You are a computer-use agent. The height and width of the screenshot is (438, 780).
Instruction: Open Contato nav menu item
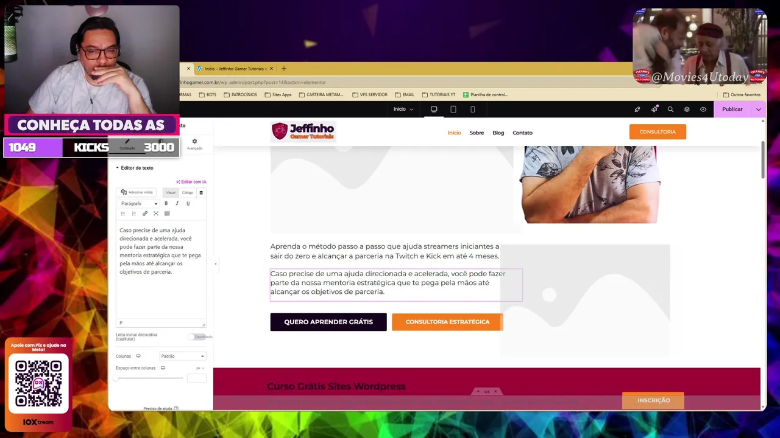[x=522, y=133]
